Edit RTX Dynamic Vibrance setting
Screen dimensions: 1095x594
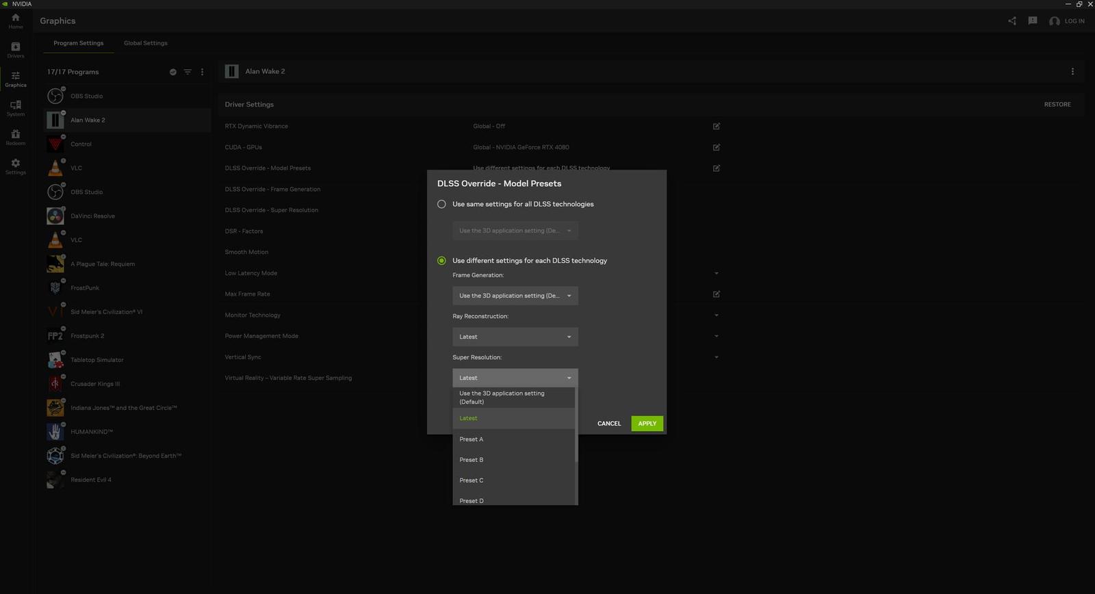pyautogui.click(x=717, y=127)
